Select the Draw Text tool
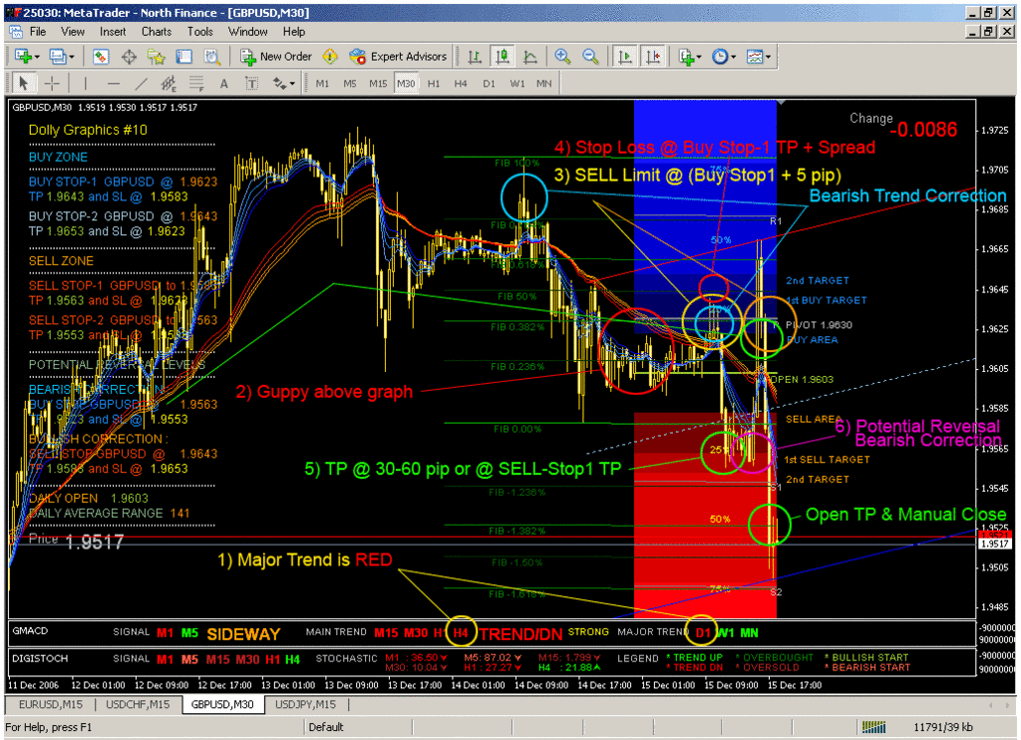Viewport: 1021px width, 740px height. [223, 84]
